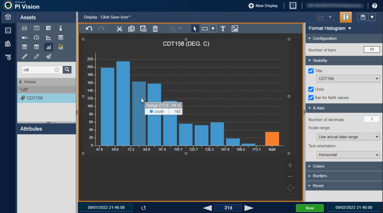Viewport: 383px width, 213px height.
Task: Click the green Now button
Action: (x=310, y=208)
